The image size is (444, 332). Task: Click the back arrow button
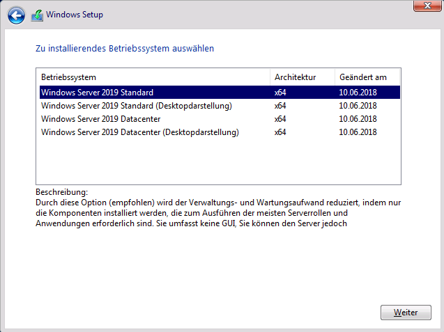(x=16, y=14)
